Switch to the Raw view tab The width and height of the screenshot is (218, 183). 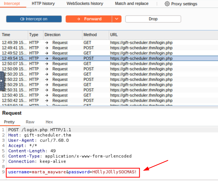tap(30, 122)
